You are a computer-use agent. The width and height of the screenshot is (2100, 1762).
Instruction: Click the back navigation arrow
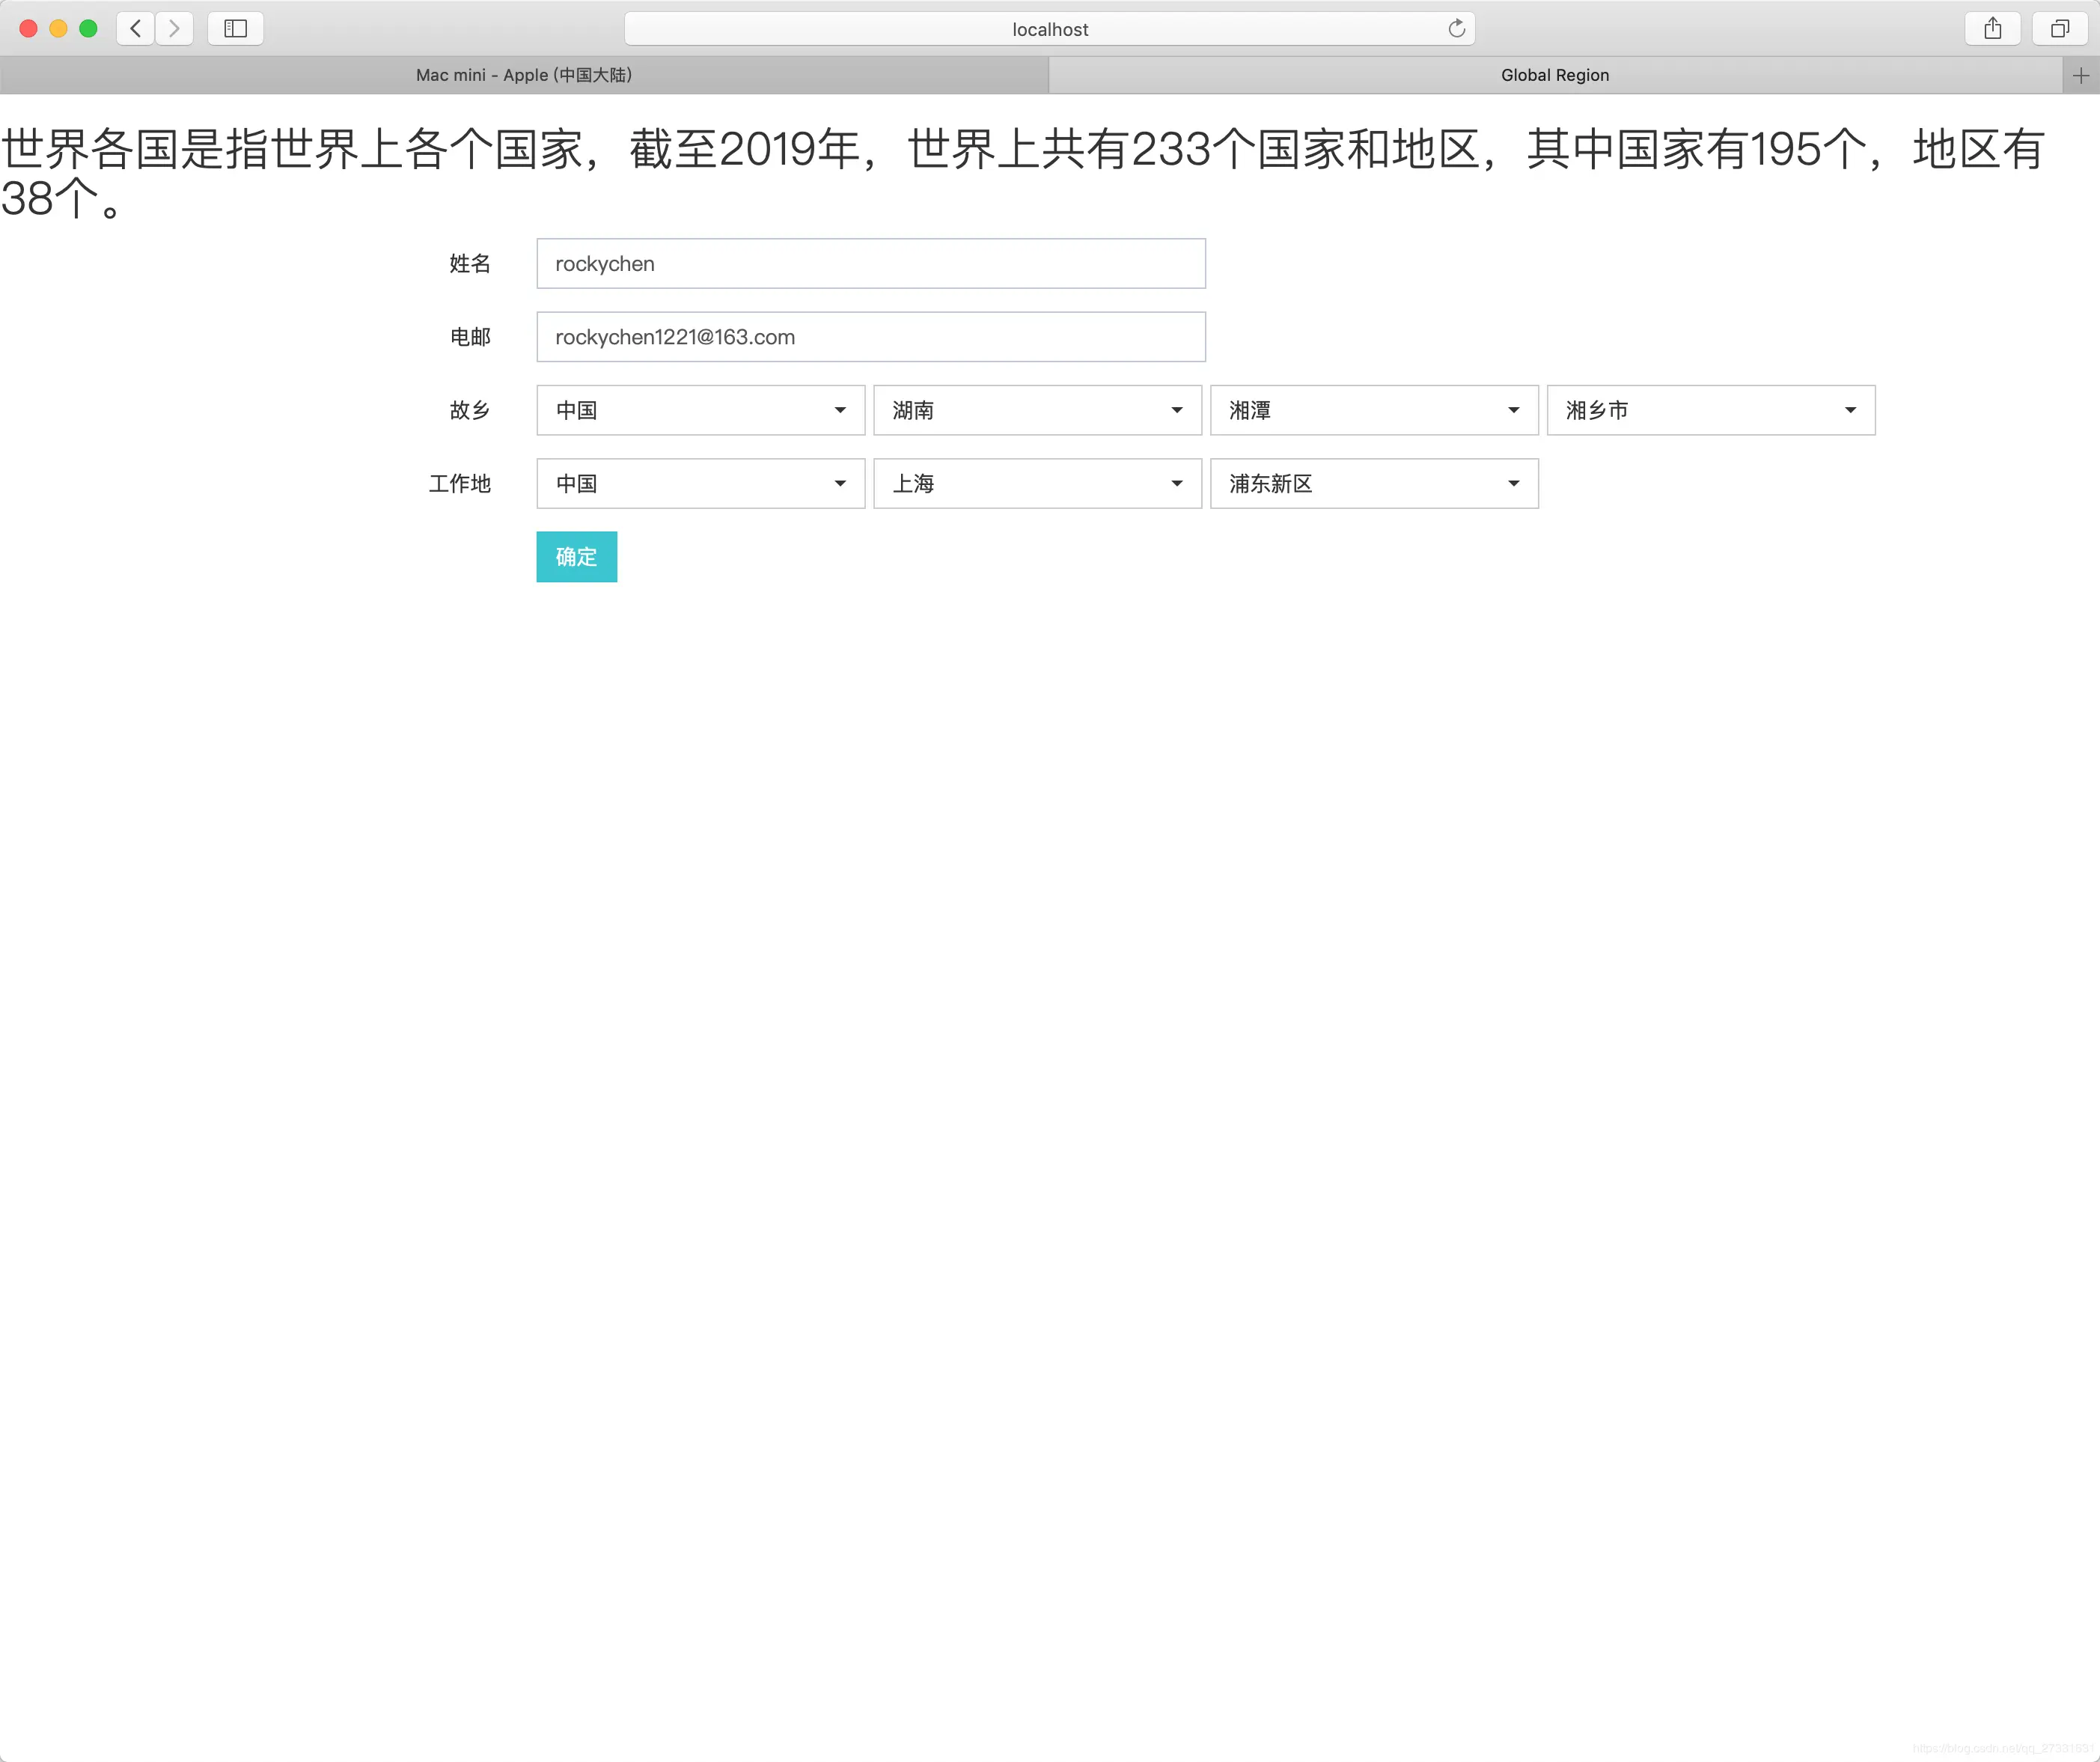tap(136, 28)
